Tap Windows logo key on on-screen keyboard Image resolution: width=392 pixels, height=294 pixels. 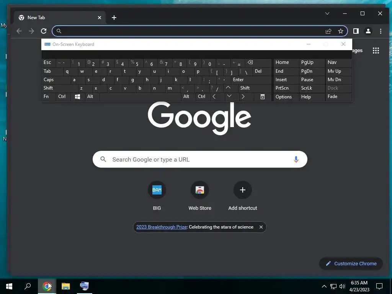click(77, 97)
